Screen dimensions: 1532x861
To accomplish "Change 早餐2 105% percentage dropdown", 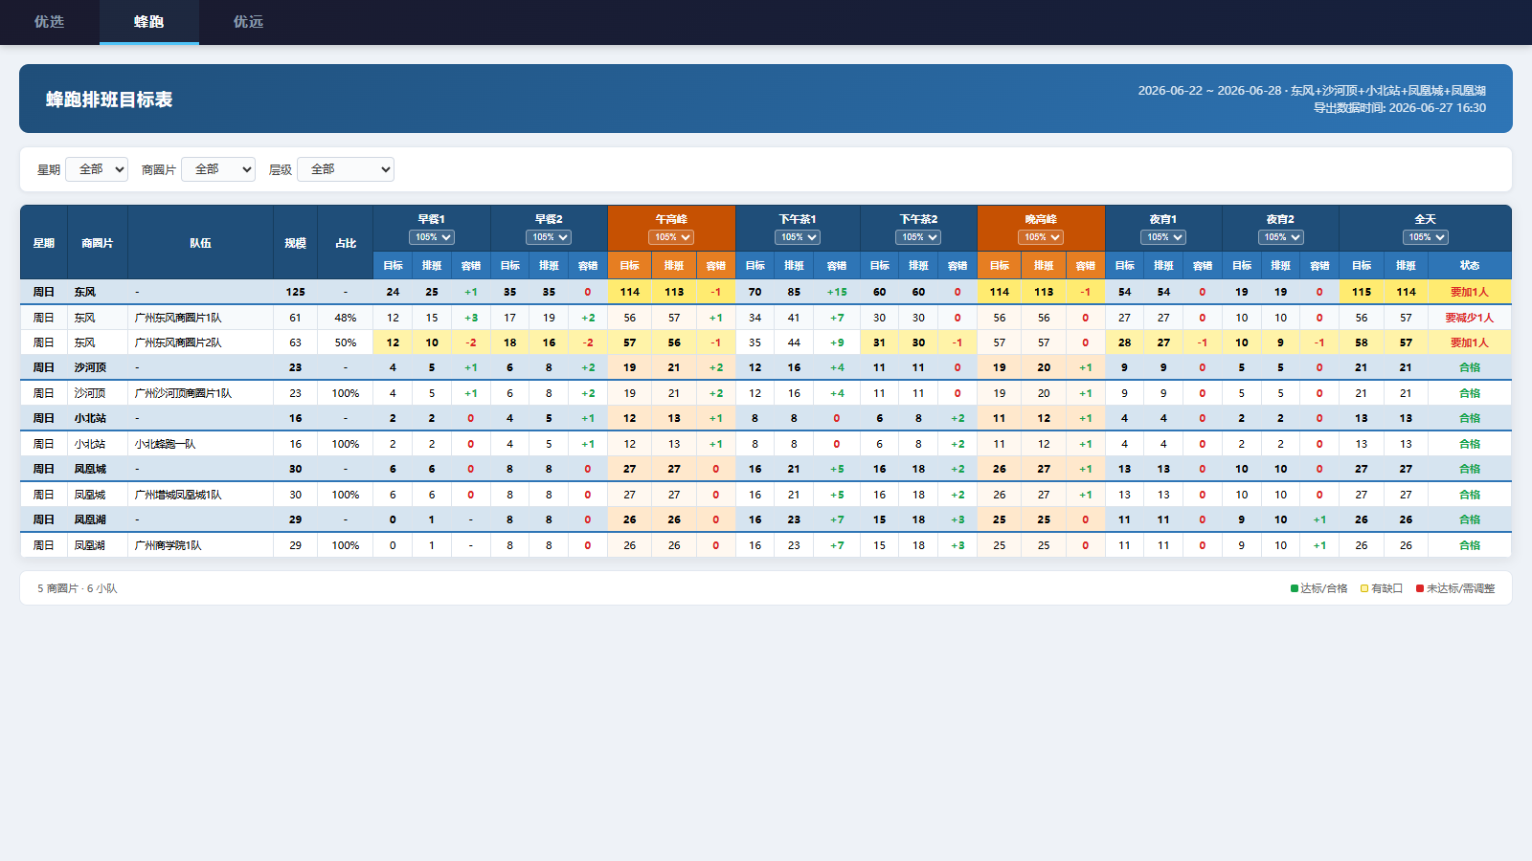I will coord(549,237).
